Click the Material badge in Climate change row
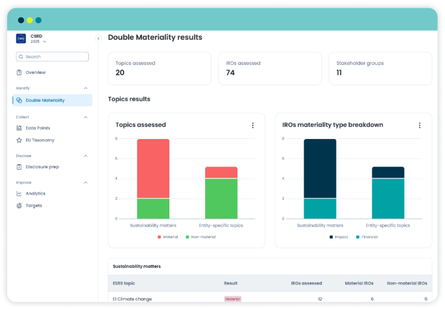The height and width of the screenshot is (309, 445). coord(233,299)
